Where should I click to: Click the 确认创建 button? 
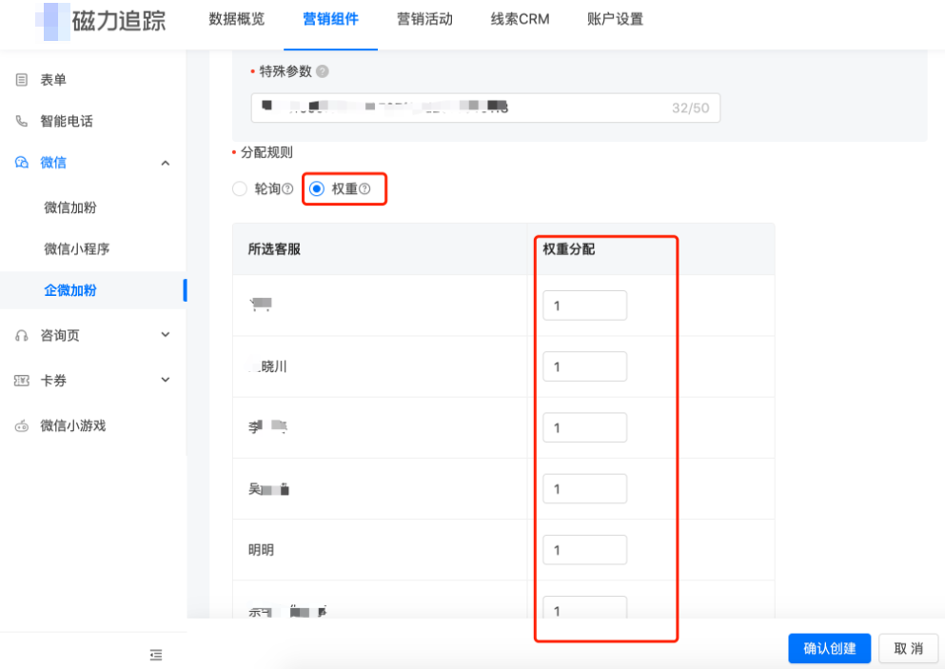[828, 648]
